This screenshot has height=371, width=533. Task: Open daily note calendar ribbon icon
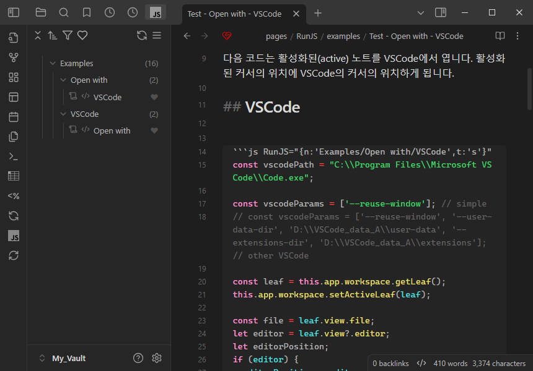14,117
